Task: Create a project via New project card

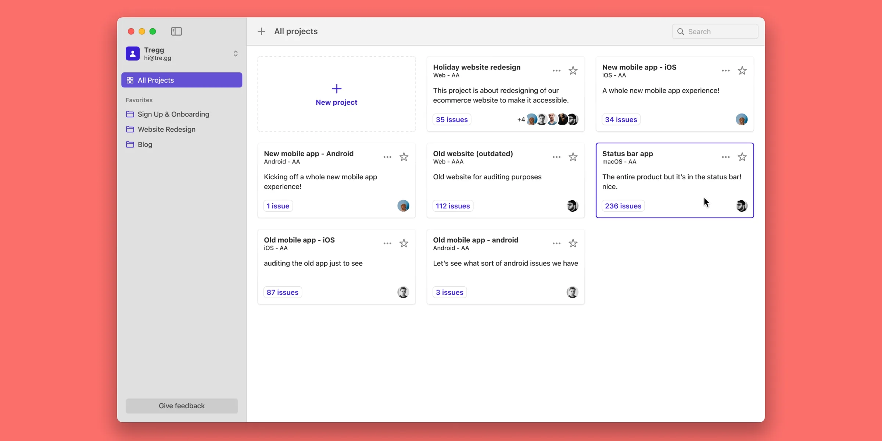Action: pyautogui.click(x=336, y=94)
